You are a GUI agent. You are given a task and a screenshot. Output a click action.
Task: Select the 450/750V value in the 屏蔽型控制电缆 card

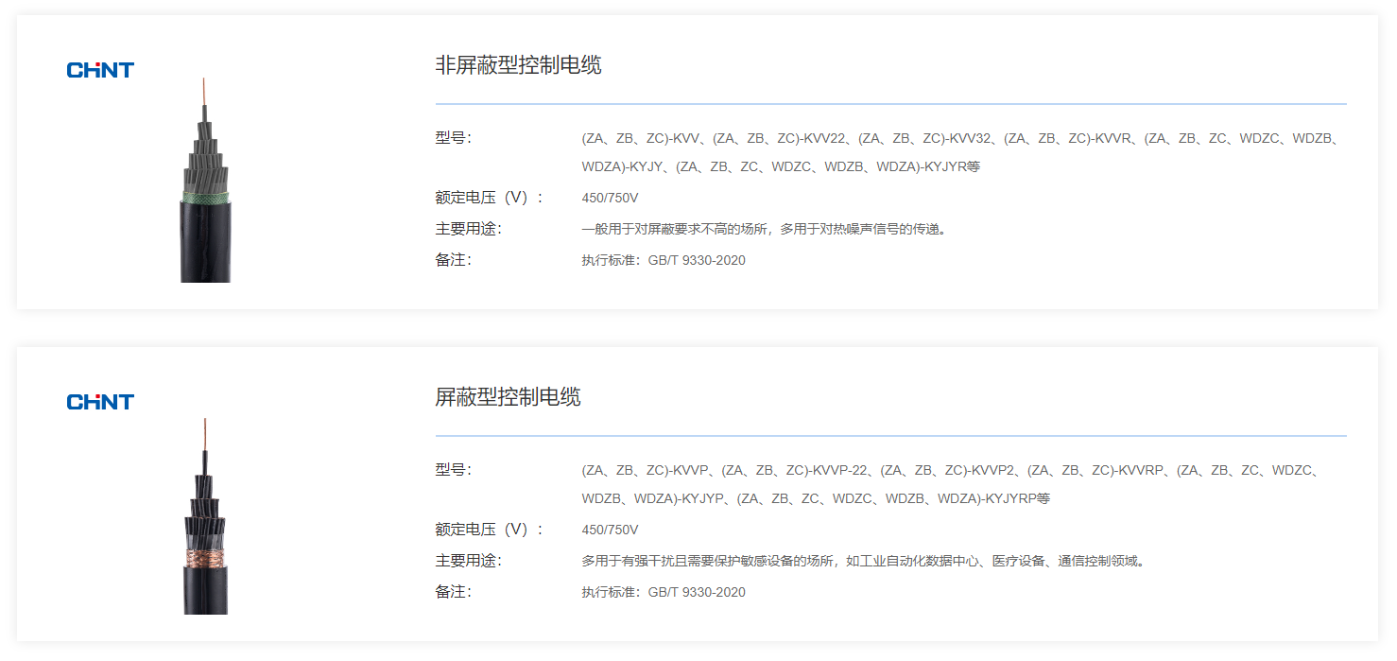(610, 531)
